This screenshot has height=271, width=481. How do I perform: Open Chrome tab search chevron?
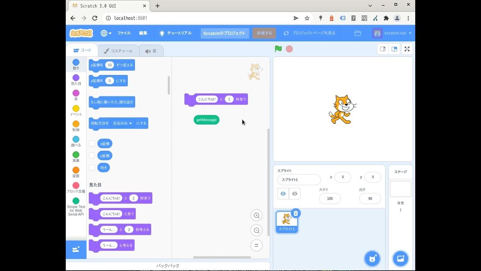(370, 6)
